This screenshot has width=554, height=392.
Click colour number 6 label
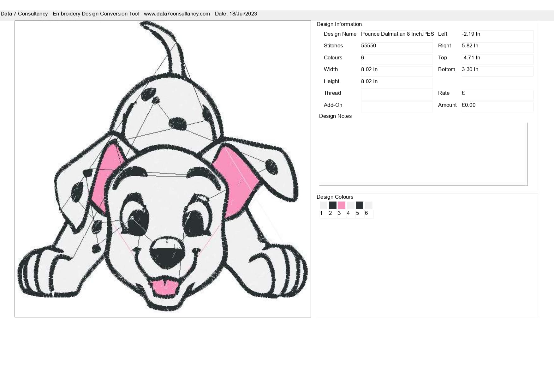366,213
